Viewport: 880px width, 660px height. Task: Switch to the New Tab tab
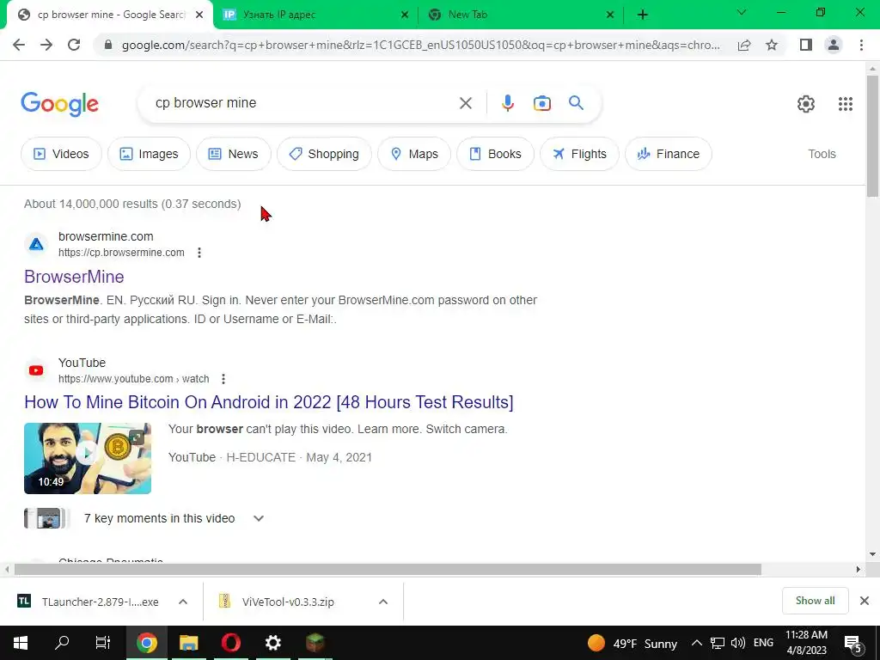(522, 15)
